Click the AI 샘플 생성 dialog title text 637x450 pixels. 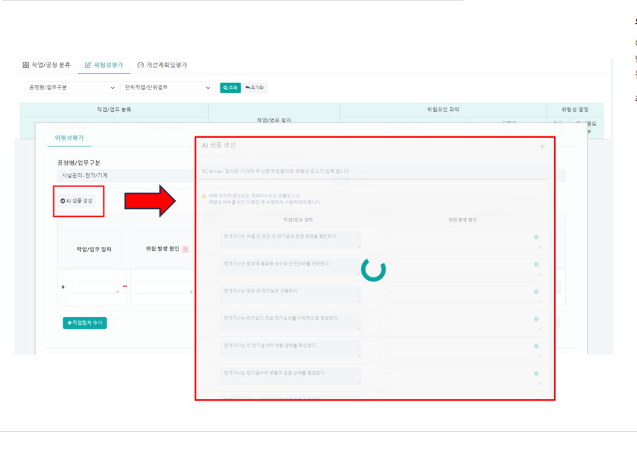pyautogui.click(x=219, y=145)
